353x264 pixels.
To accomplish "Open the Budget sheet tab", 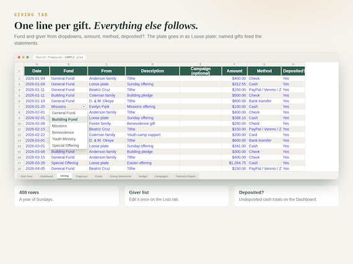I will coord(143,176).
